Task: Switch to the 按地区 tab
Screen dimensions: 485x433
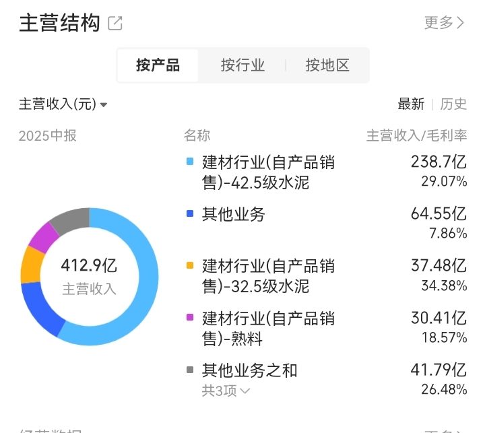Action: (327, 65)
